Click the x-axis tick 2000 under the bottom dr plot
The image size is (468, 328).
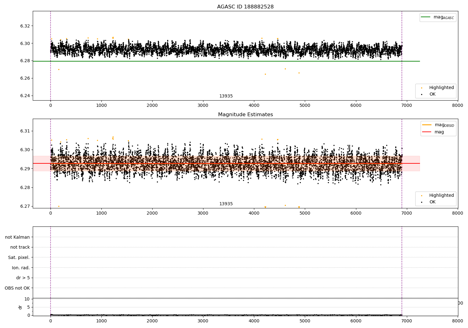coord(152,321)
